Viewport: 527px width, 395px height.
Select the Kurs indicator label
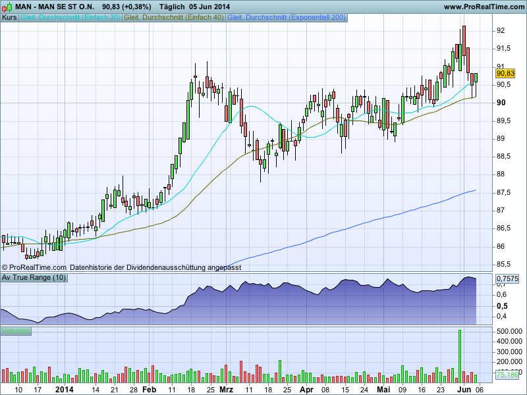pyautogui.click(x=9, y=18)
